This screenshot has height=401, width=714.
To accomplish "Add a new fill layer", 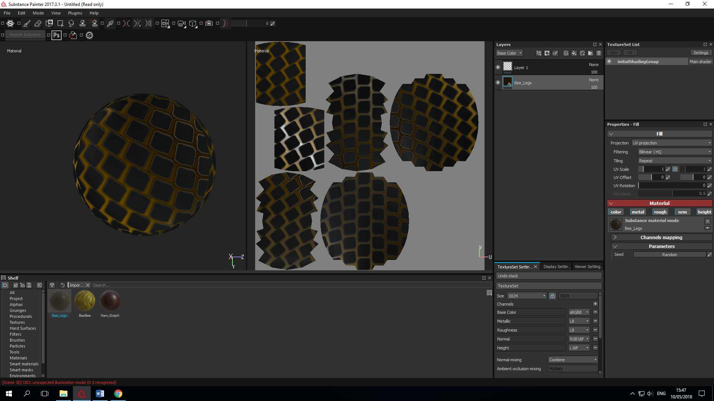I will pyautogui.click(x=574, y=53).
